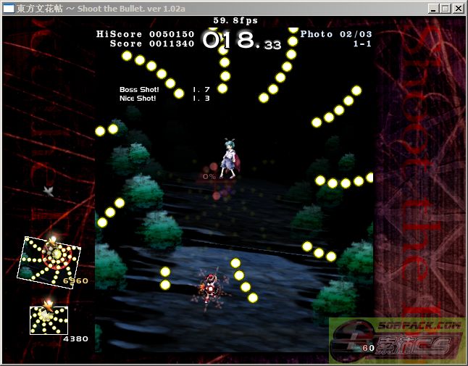Viewport: 468px width, 366px height.
Task: Click the star icon on 6960 photo
Action: click(53, 241)
